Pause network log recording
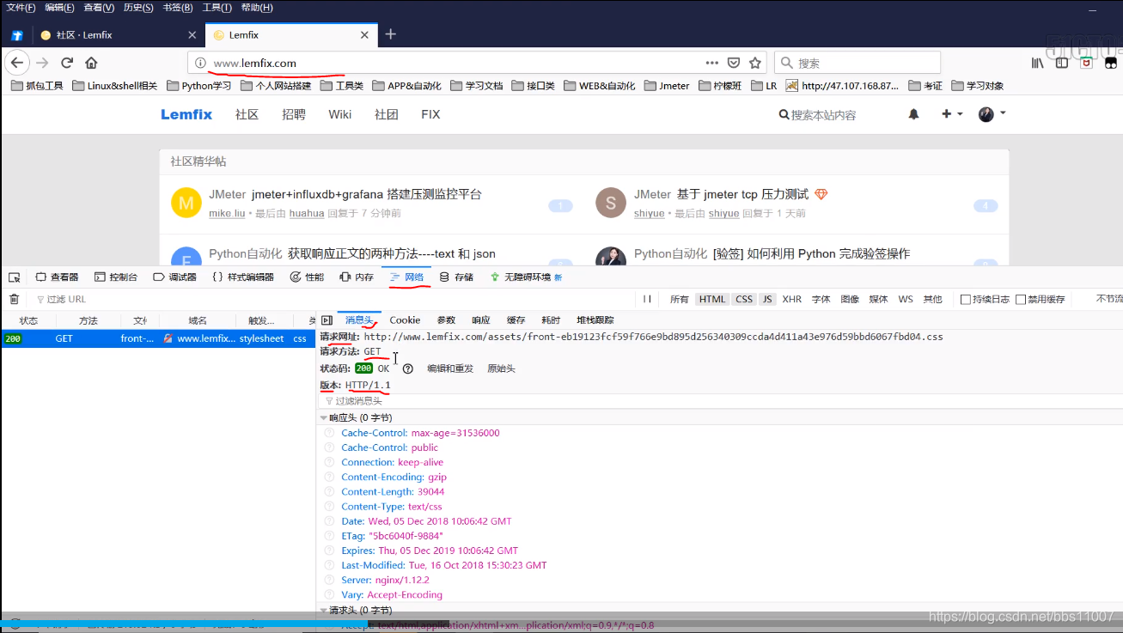This screenshot has height=633, width=1123. coord(647,299)
